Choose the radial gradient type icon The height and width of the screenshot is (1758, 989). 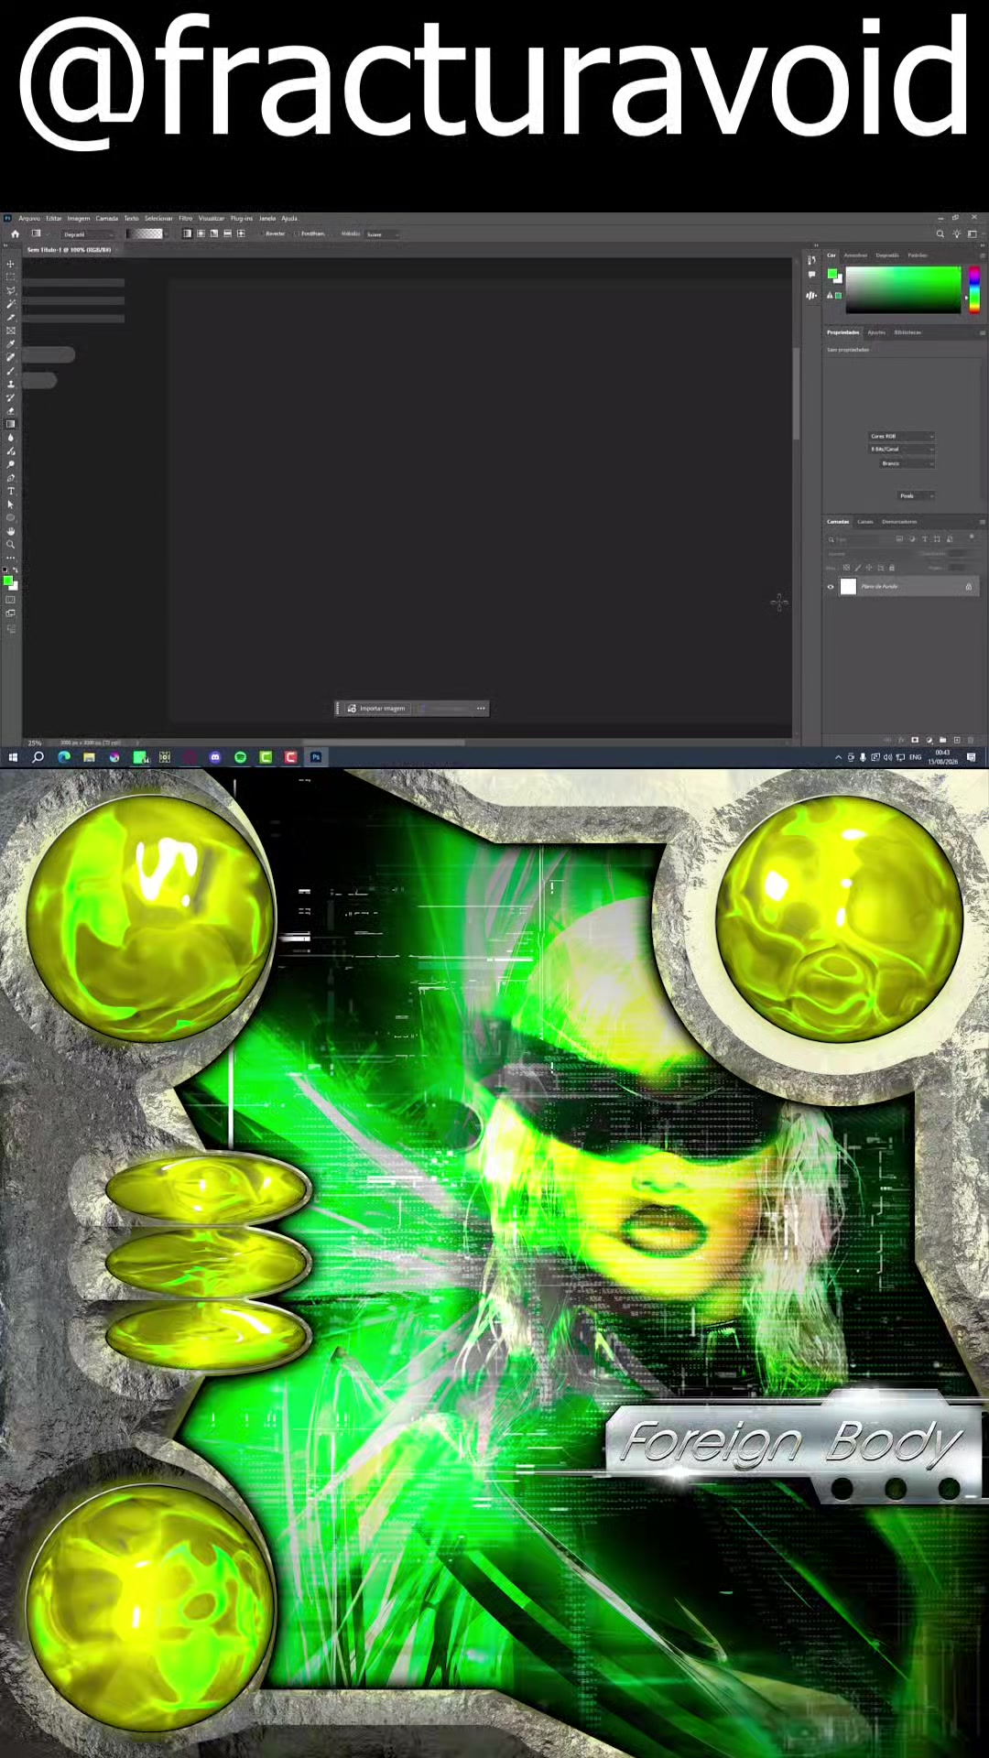201,233
